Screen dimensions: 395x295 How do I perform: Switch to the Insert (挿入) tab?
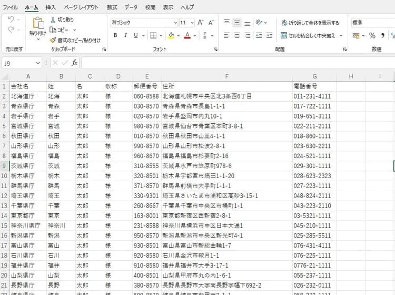click(51, 7)
